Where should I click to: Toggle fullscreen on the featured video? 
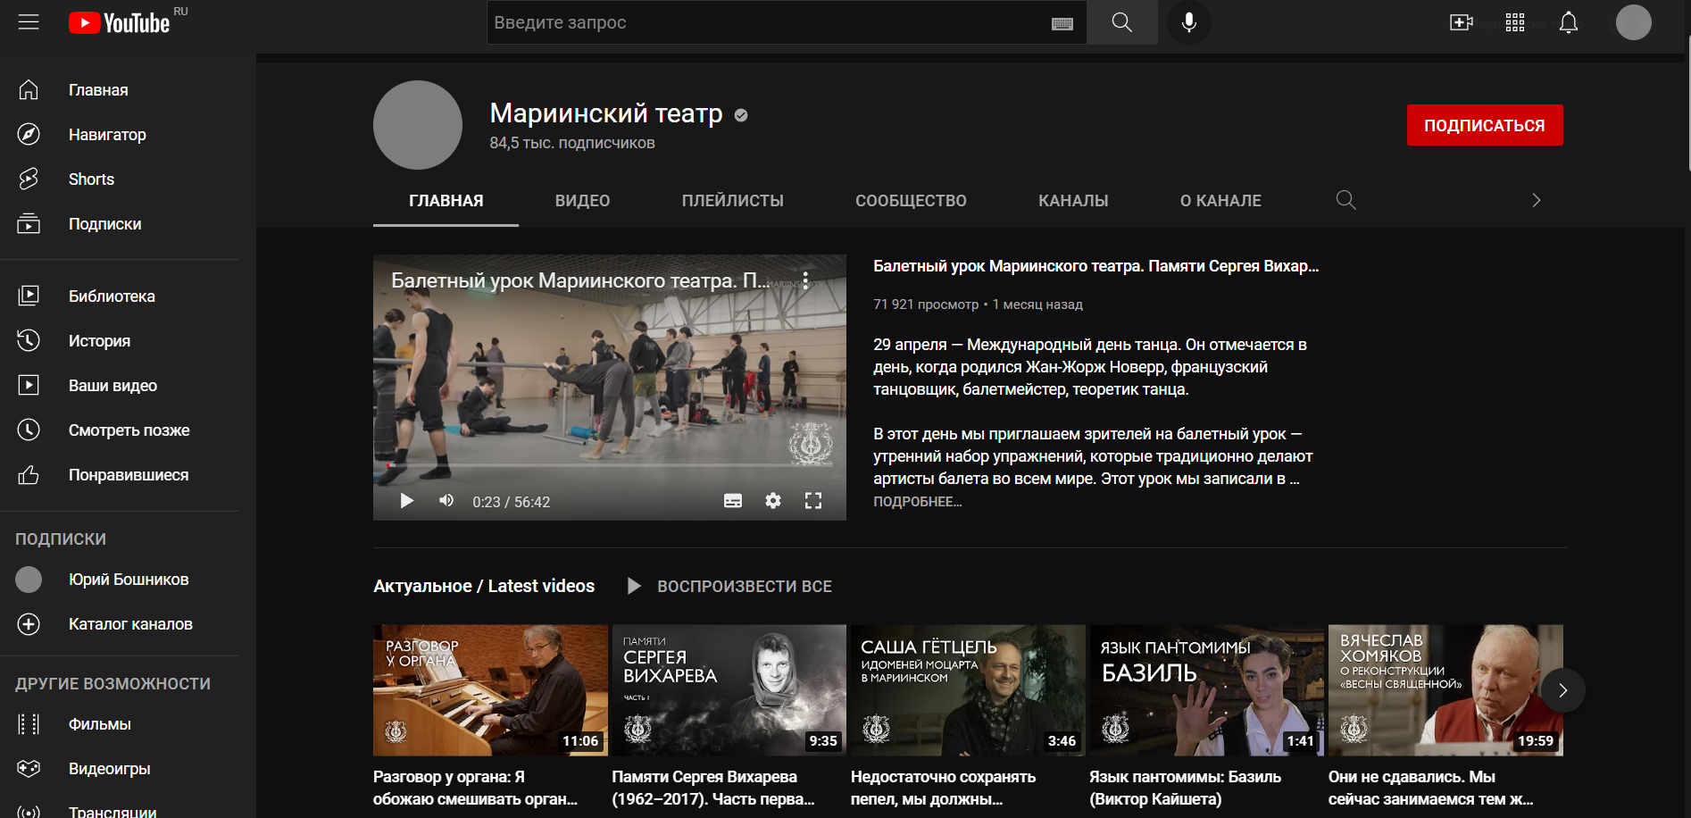pos(813,501)
